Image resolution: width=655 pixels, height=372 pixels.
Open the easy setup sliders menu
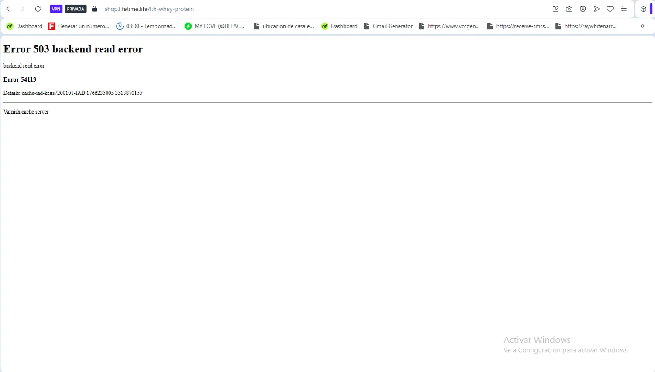coord(624,9)
